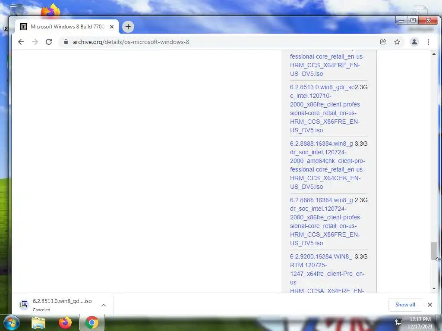
Task: Click the 2.3G size of the 8888 x86fre ISO
Action: click(361, 200)
